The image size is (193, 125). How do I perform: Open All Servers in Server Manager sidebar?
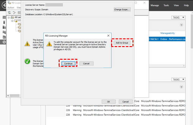click(4, 27)
